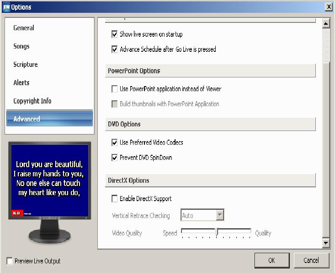
Task: Click the DVD Options section header
Action: (210, 124)
